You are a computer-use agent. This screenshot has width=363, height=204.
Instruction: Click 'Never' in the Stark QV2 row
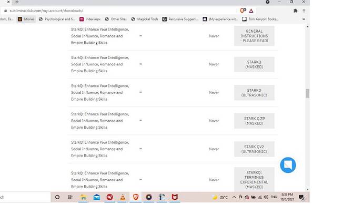pos(214,149)
